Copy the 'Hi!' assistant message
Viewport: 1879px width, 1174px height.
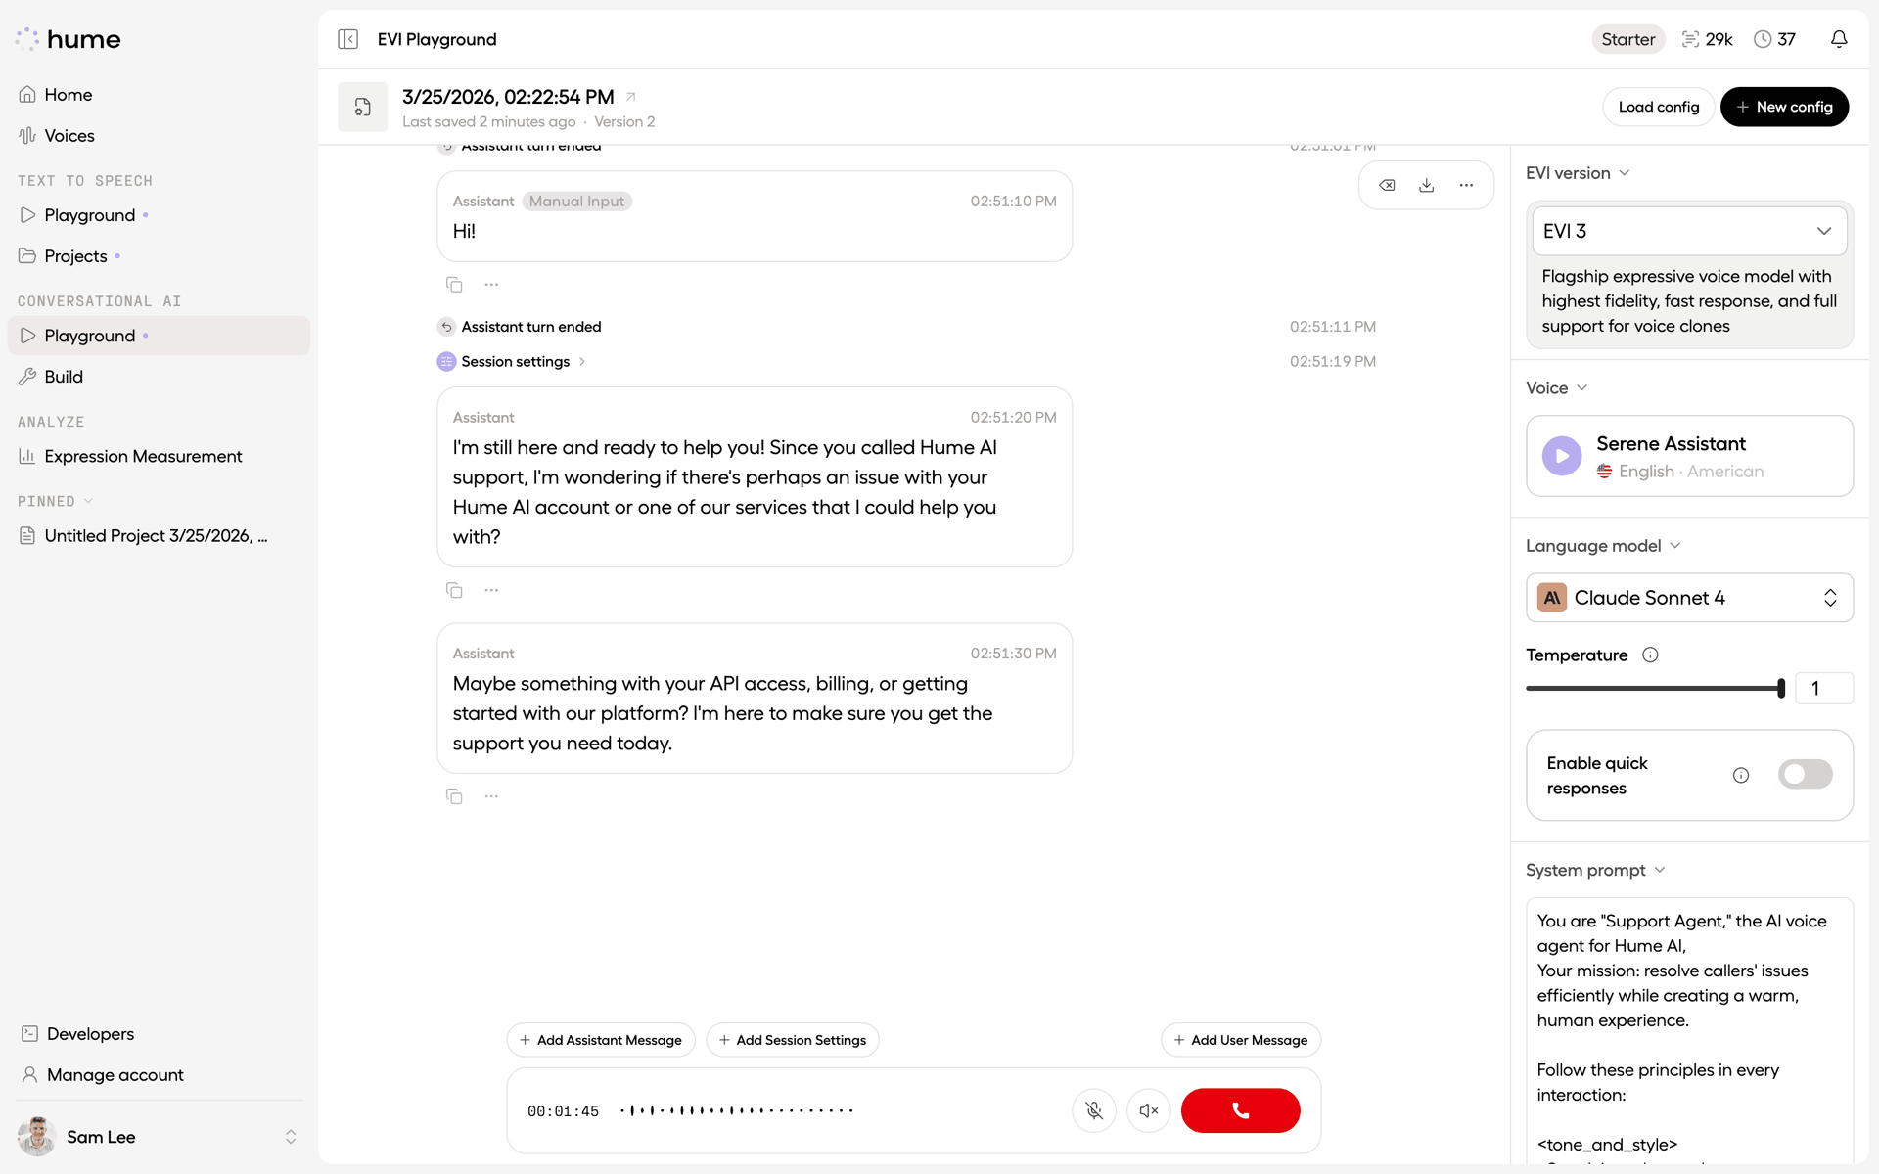tap(454, 285)
